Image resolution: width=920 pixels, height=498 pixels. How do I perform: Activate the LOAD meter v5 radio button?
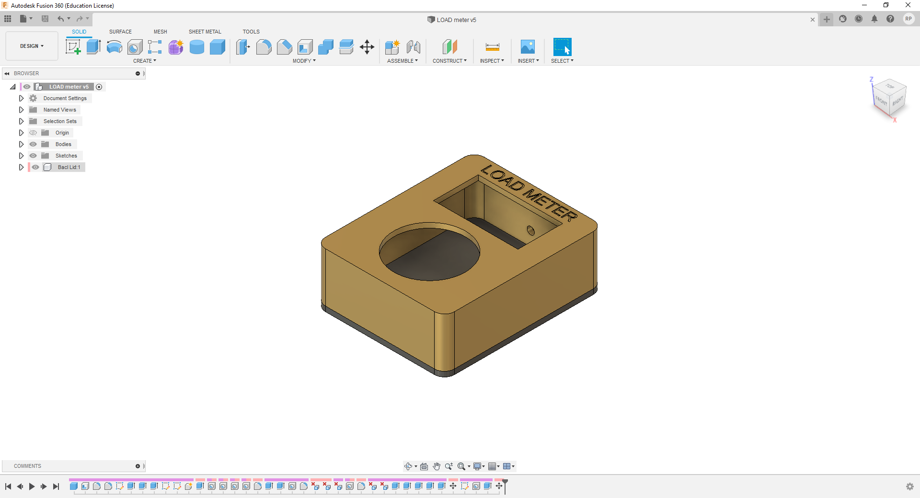[99, 87]
